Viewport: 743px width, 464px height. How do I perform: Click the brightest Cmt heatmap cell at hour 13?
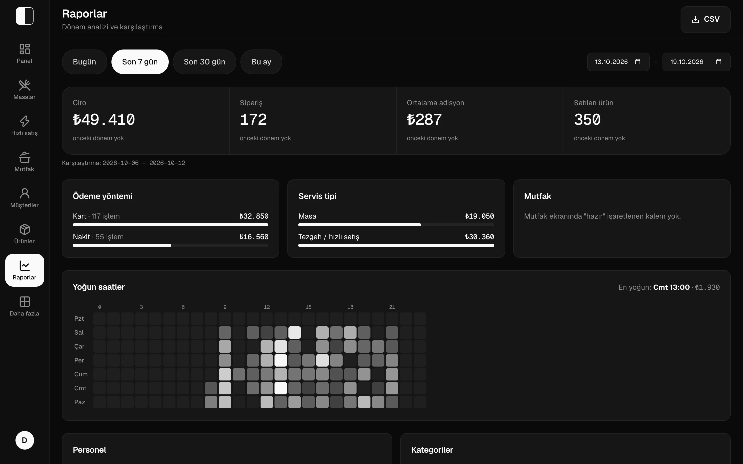point(281,388)
